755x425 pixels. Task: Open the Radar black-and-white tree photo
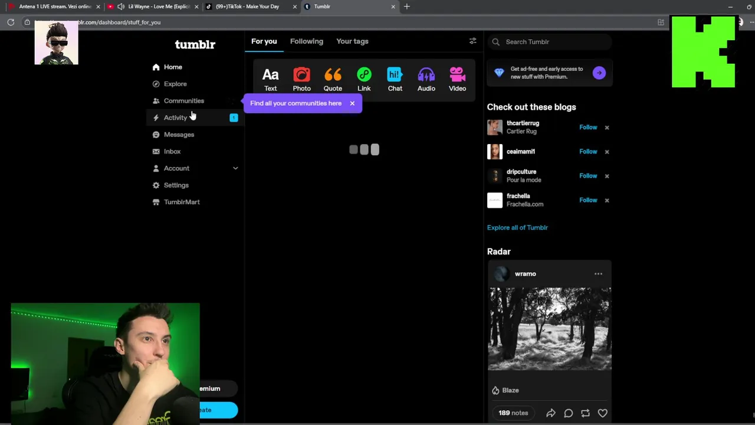click(550, 329)
